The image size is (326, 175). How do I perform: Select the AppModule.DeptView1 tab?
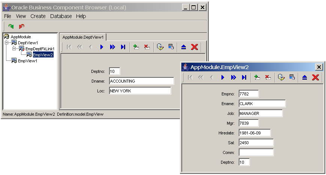tap(83, 37)
